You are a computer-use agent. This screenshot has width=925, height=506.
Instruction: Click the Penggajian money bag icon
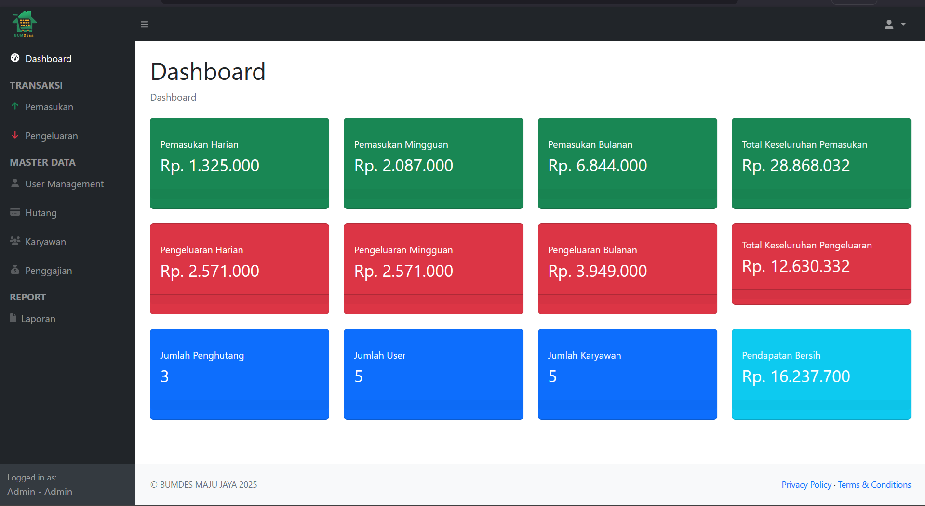15,270
